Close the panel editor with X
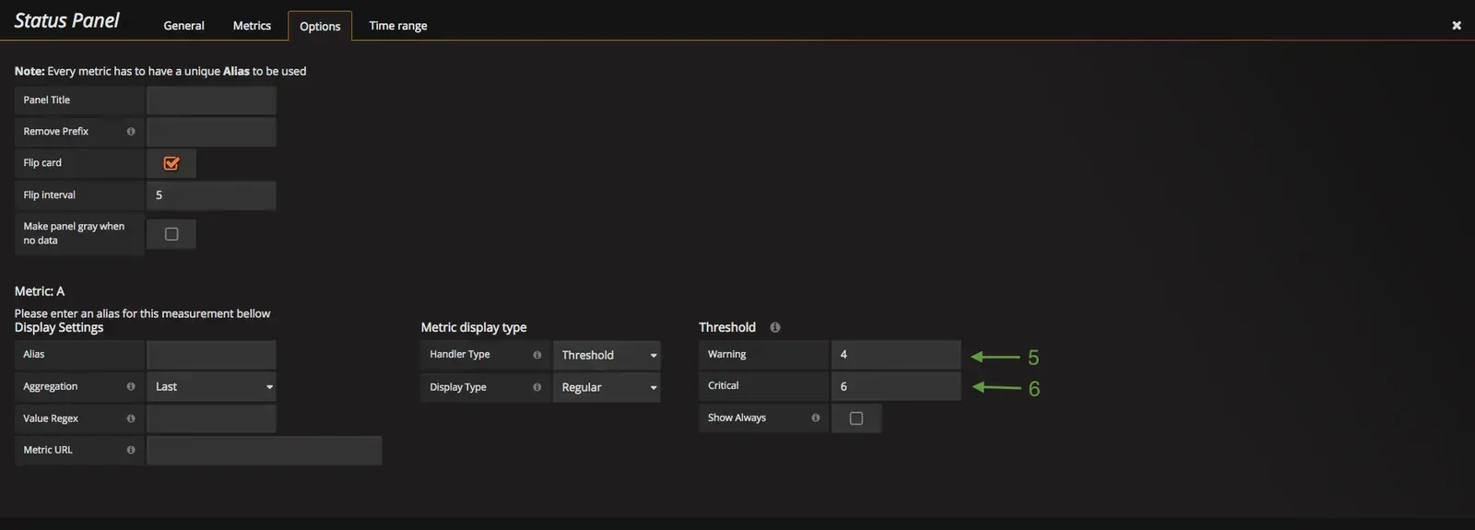The height and width of the screenshot is (530, 1475). pos(1457,26)
